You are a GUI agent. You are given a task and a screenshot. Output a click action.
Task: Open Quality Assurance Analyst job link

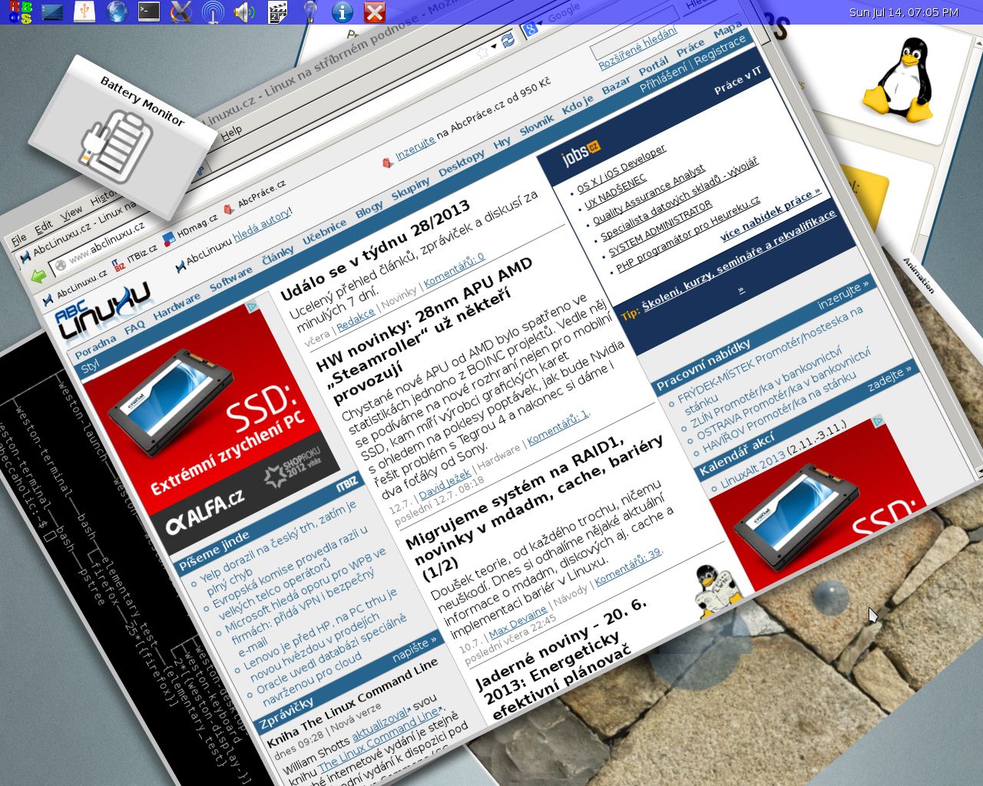[x=649, y=195]
